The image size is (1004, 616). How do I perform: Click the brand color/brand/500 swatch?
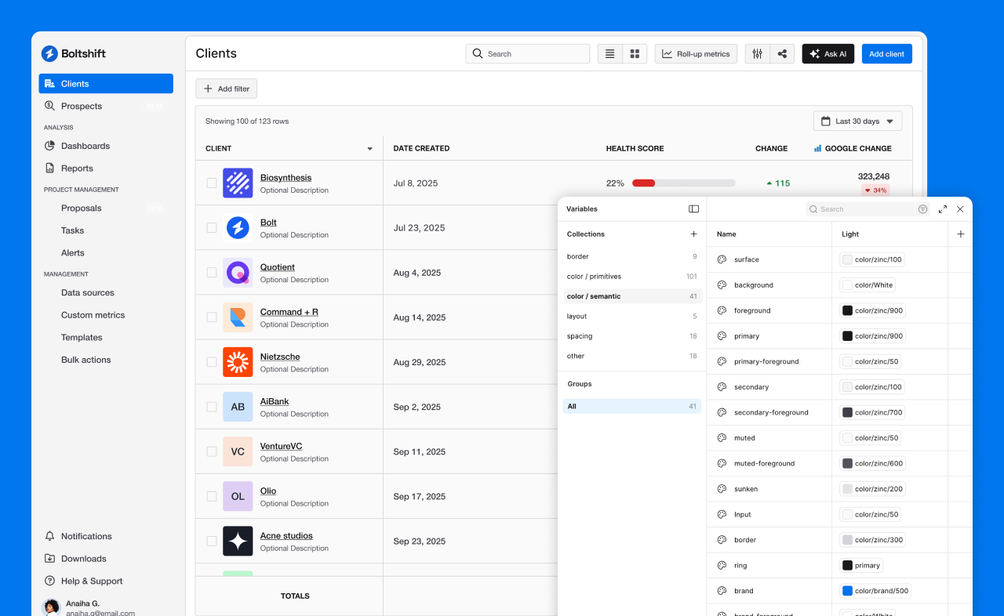(x=847, y=591)
